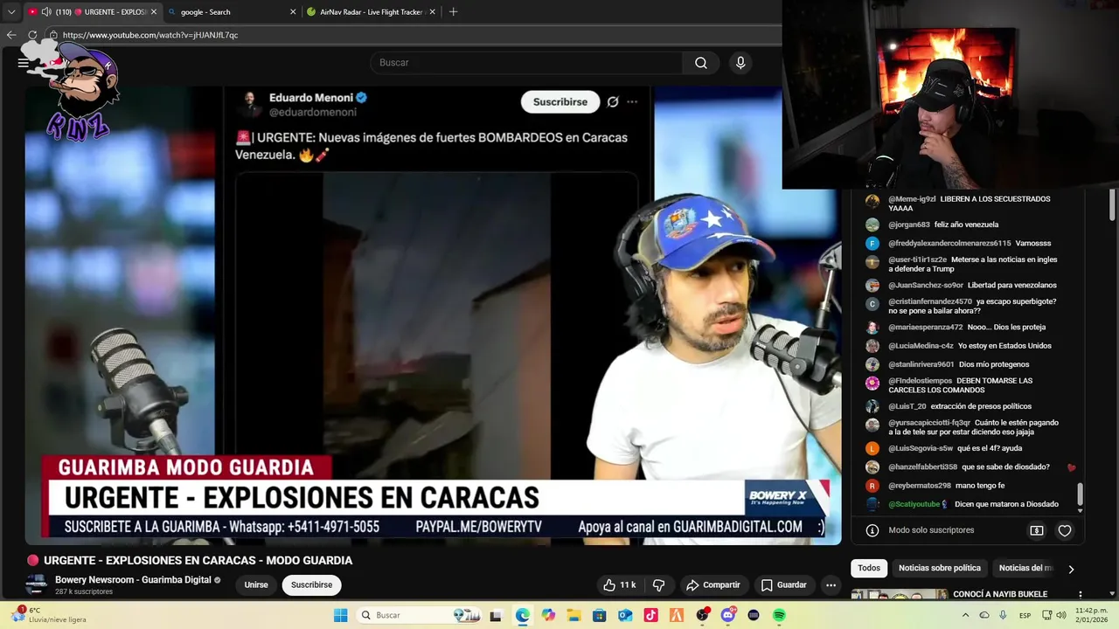Image resolution: width=1119 pixels, height=629 pixels.
Task: Like the video with thumbs-up 11 k
Action: click(x=619, y=584)
